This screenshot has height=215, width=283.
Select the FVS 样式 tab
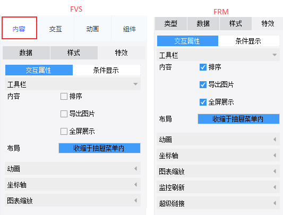74,53
